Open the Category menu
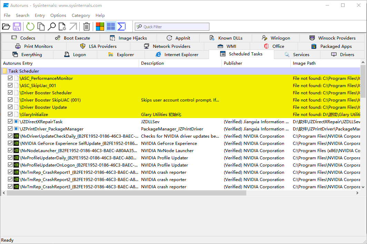Image resolution: width=367 pixels, height=244 pixels. (81, 15)
